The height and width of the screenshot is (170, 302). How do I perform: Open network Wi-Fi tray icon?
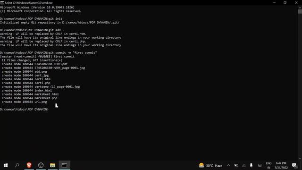pyautogui.click(x=244, y=165)
